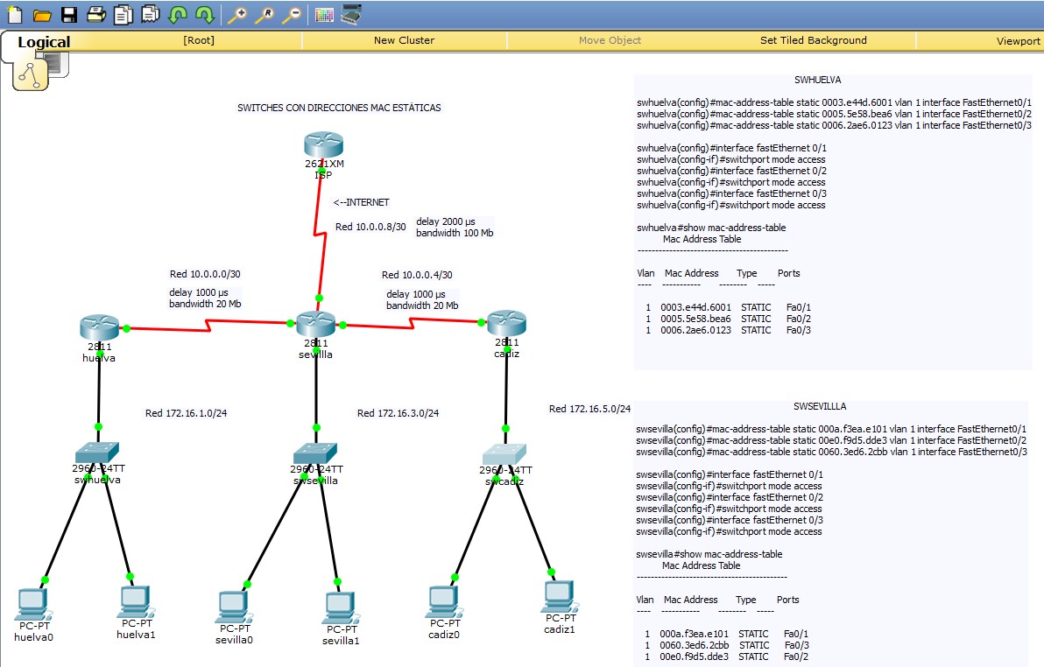Click the New Cluster button
Viewport: 1044px width, 667px height.
coord(404,40)
